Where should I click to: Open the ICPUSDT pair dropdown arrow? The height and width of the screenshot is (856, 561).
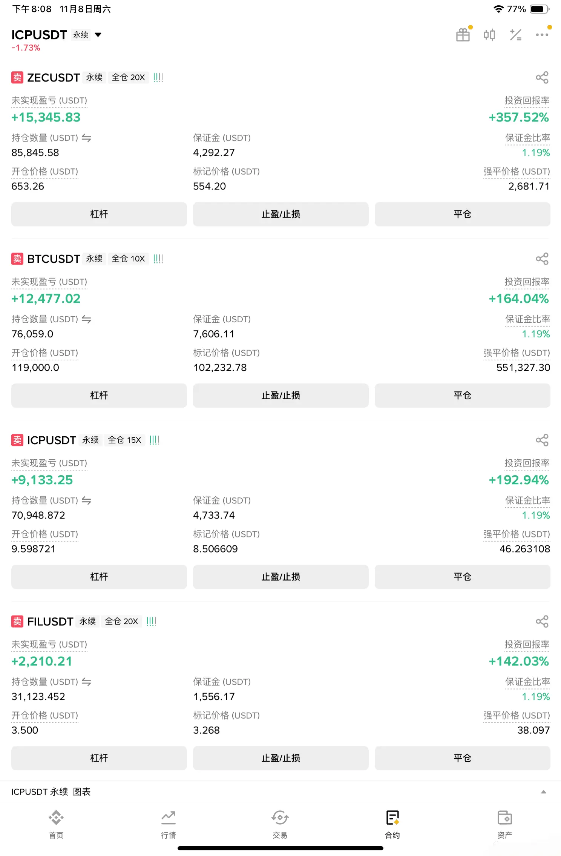98,35
